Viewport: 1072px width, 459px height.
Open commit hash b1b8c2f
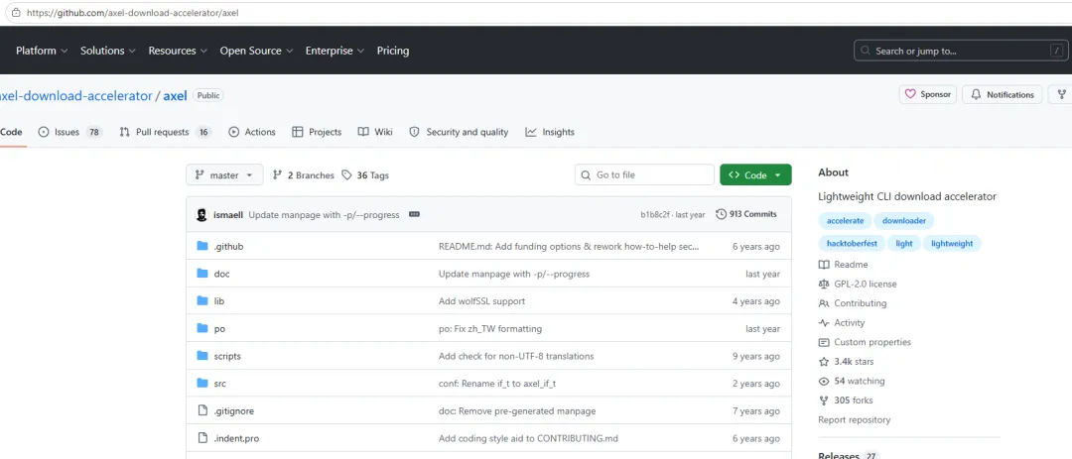point(655,214)
